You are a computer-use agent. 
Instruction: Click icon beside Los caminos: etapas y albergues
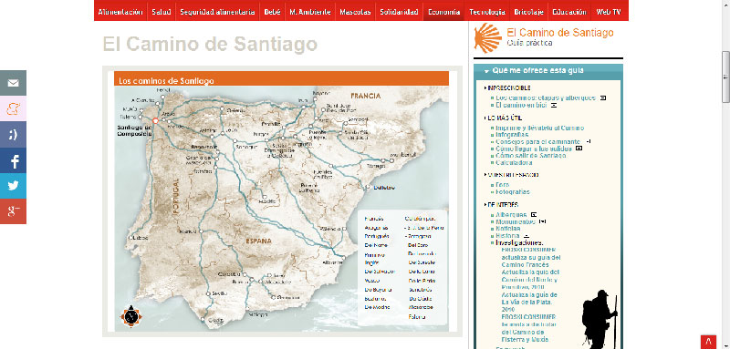[x=603, y=98]
